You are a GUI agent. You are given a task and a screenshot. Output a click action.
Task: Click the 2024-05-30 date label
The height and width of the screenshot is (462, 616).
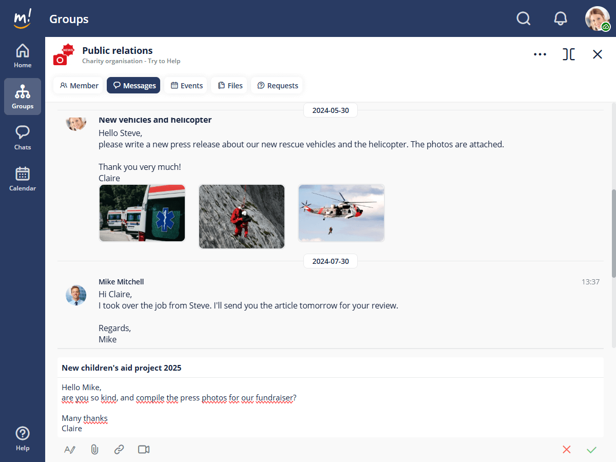click(x=331, y=110)
